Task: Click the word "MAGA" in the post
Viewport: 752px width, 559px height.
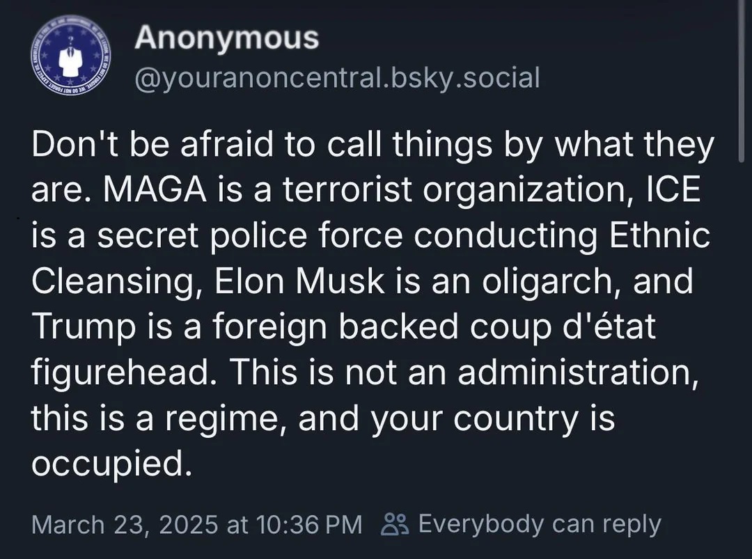Action: click(143, 191)
